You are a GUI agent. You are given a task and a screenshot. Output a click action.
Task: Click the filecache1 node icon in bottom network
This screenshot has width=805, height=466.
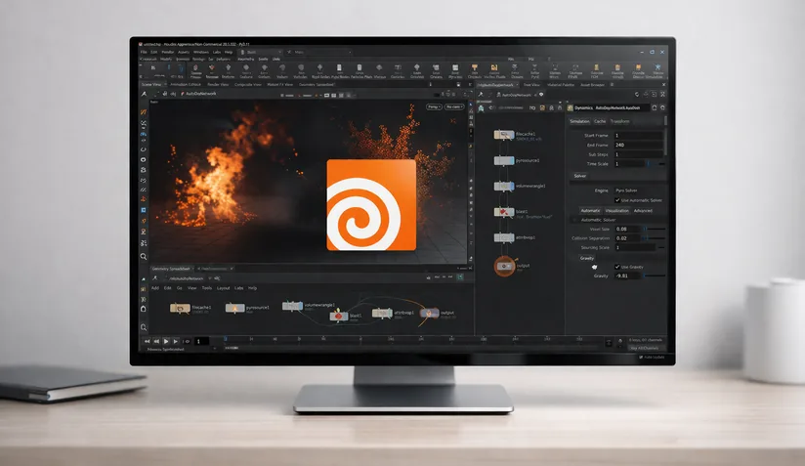180,308
